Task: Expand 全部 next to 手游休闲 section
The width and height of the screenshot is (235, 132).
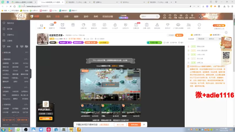Action: [26, 105]
